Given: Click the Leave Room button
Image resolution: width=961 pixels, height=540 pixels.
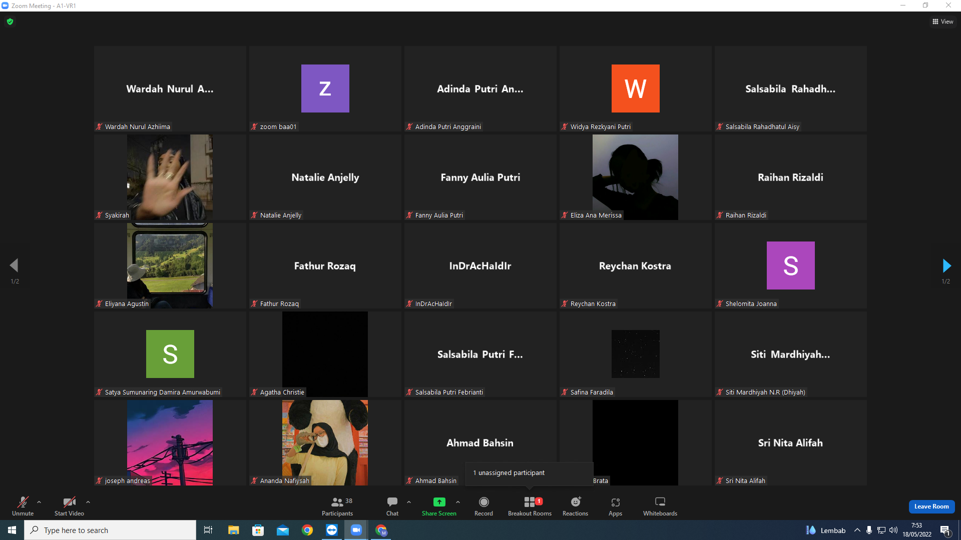Looking at the screenshot, I should click(931, 506).
